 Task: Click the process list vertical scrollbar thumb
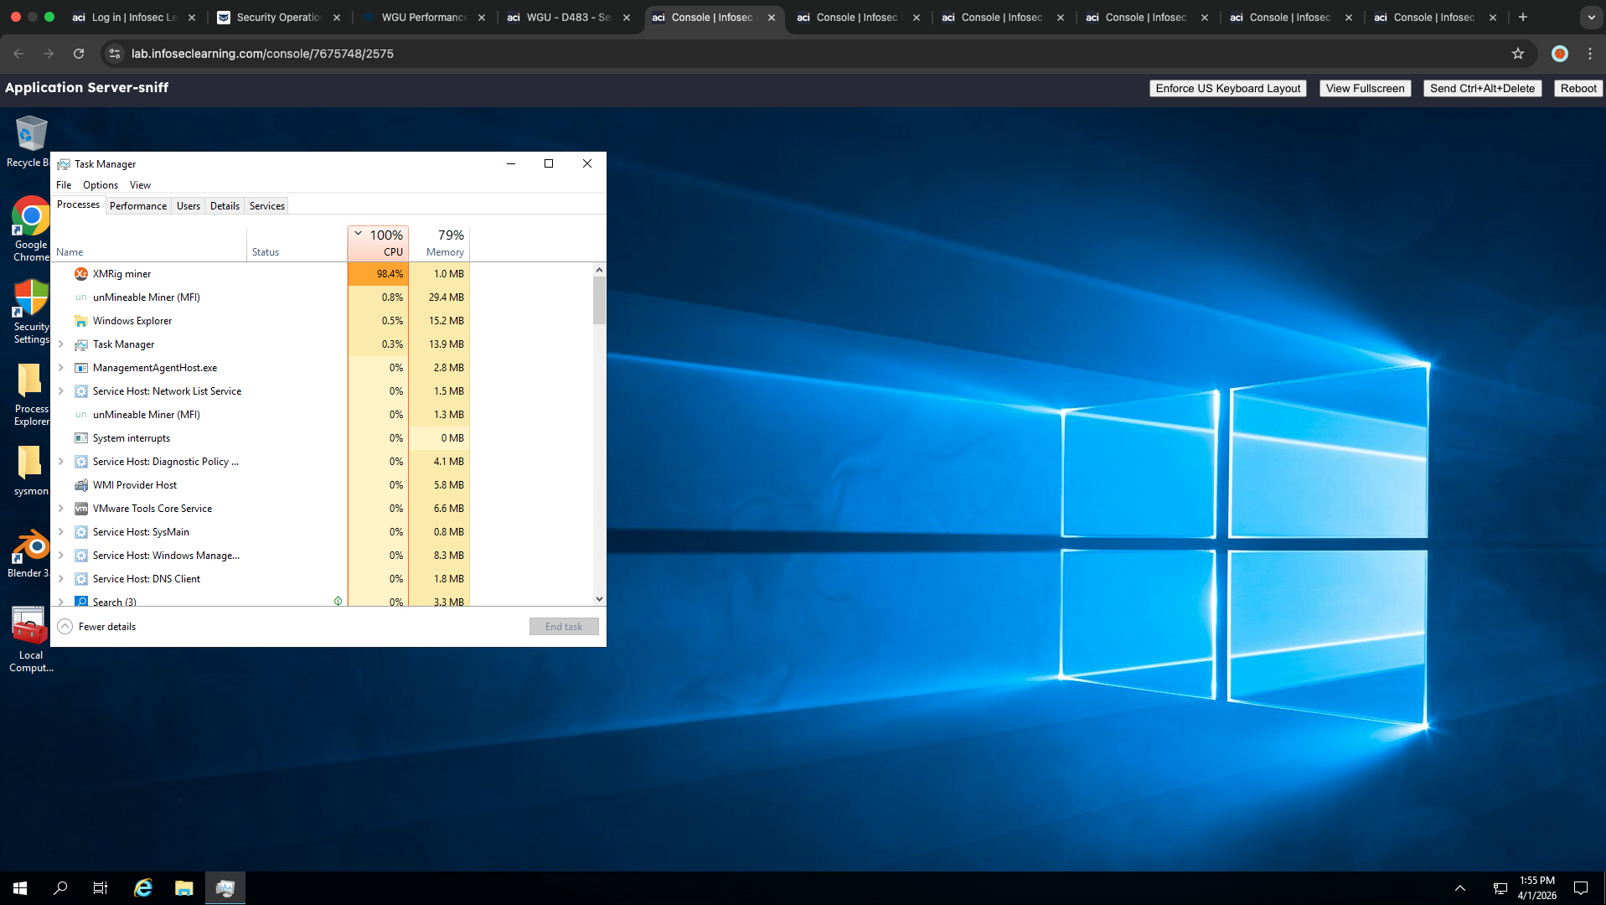[x=598, y=300]
